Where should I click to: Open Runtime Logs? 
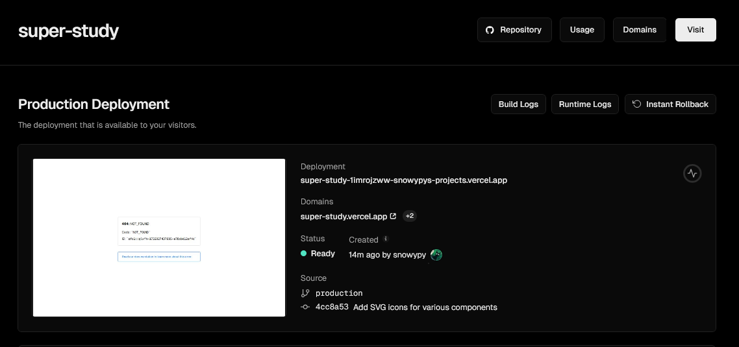coord(585,104)
